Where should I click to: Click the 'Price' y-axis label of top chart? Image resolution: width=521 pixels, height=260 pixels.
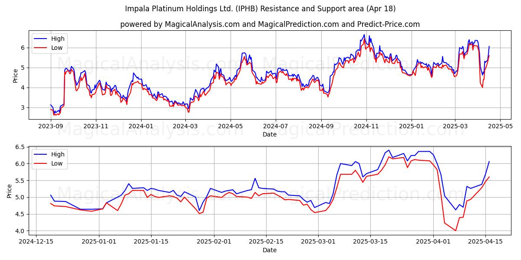(16, 75)
